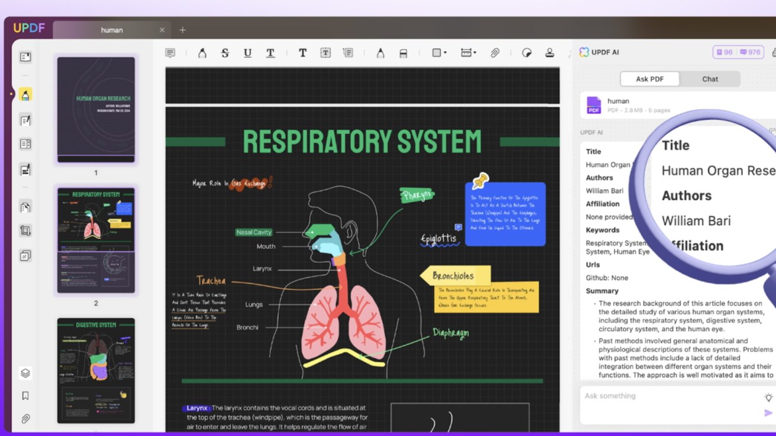Send the AI prompt with arrow button
The width and height of the screenshot is (776, 436).
(x=768, y=413)
